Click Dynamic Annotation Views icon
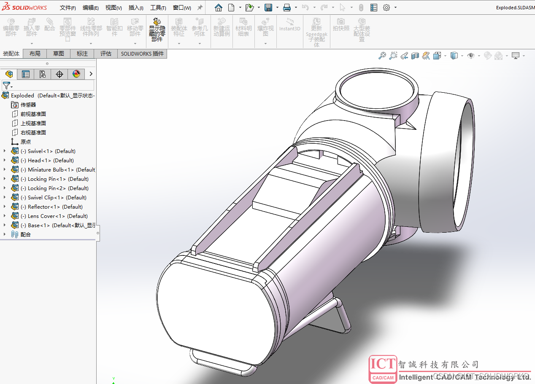The height and width of the screenshot is (384, 535). (x=426, y=55)
